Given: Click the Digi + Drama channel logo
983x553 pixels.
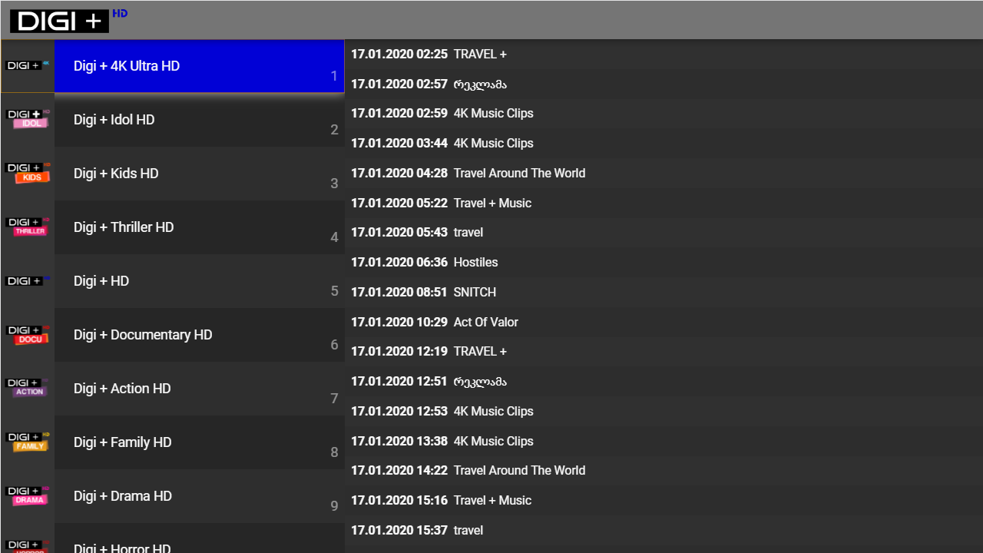Looking at the screenshot, I should pyautogui.click(x=28, y=495).
